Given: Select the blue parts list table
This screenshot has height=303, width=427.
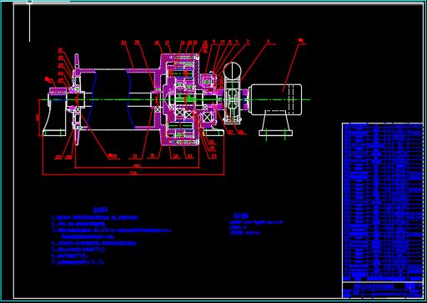Looking at the screenshot, I should pos(383,202).
